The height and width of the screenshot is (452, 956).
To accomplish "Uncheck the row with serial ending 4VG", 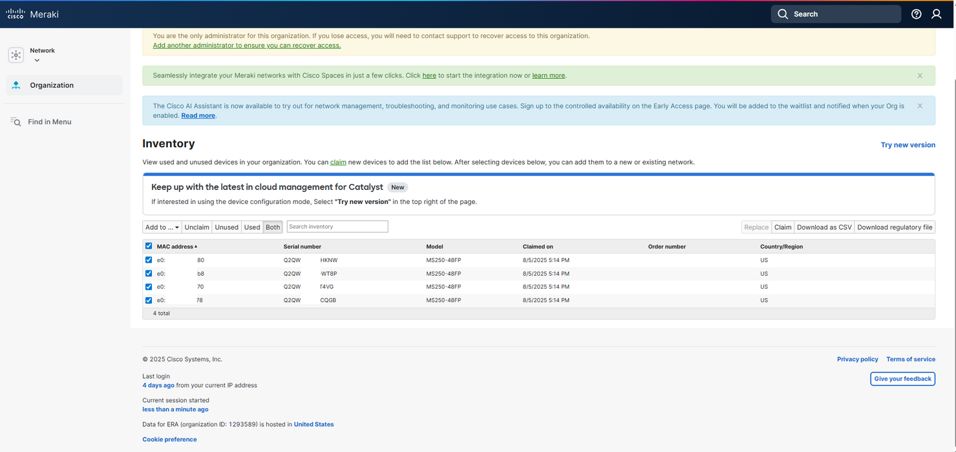I will 149,287.
